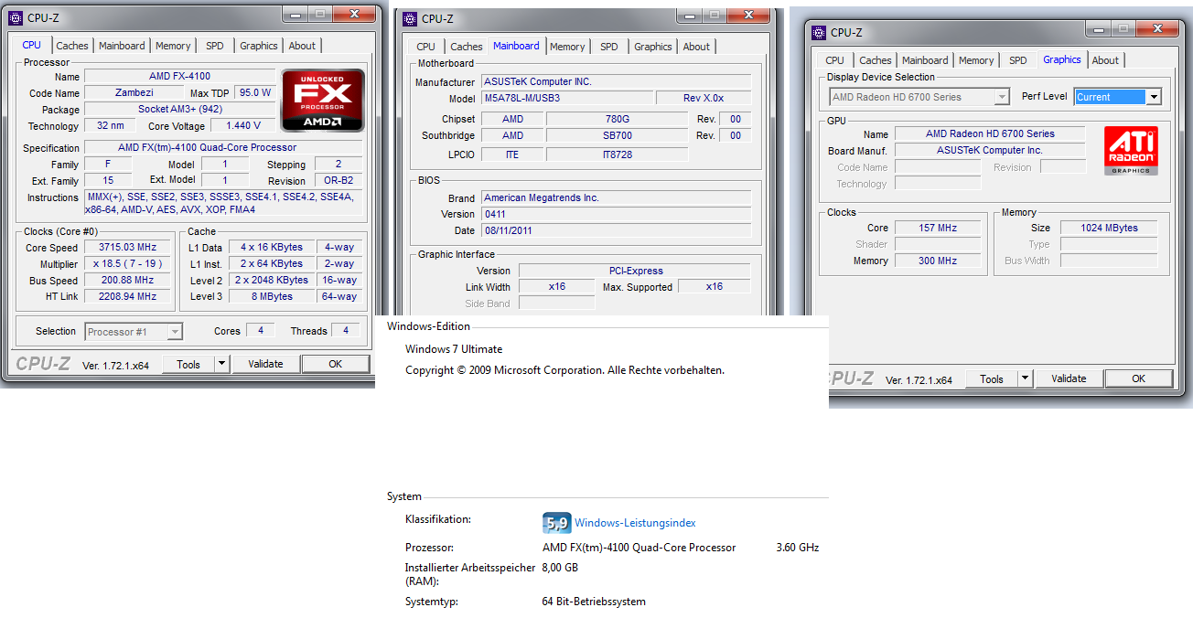Select the SPD tab in the right Graphics window
Viewport: 1193px width, 618px height.
pos(1018,60)
